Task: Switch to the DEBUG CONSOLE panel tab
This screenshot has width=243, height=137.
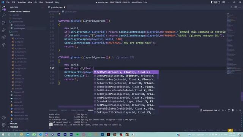Action: click(77, 110)
